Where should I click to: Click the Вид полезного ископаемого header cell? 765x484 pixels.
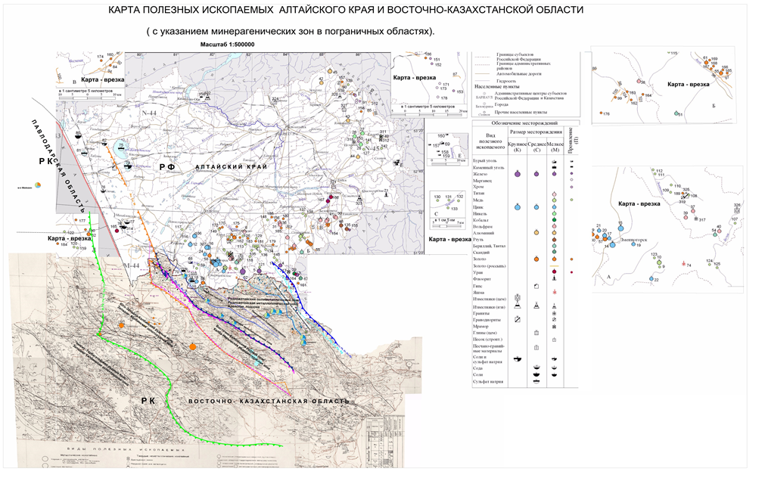(490, 141)
